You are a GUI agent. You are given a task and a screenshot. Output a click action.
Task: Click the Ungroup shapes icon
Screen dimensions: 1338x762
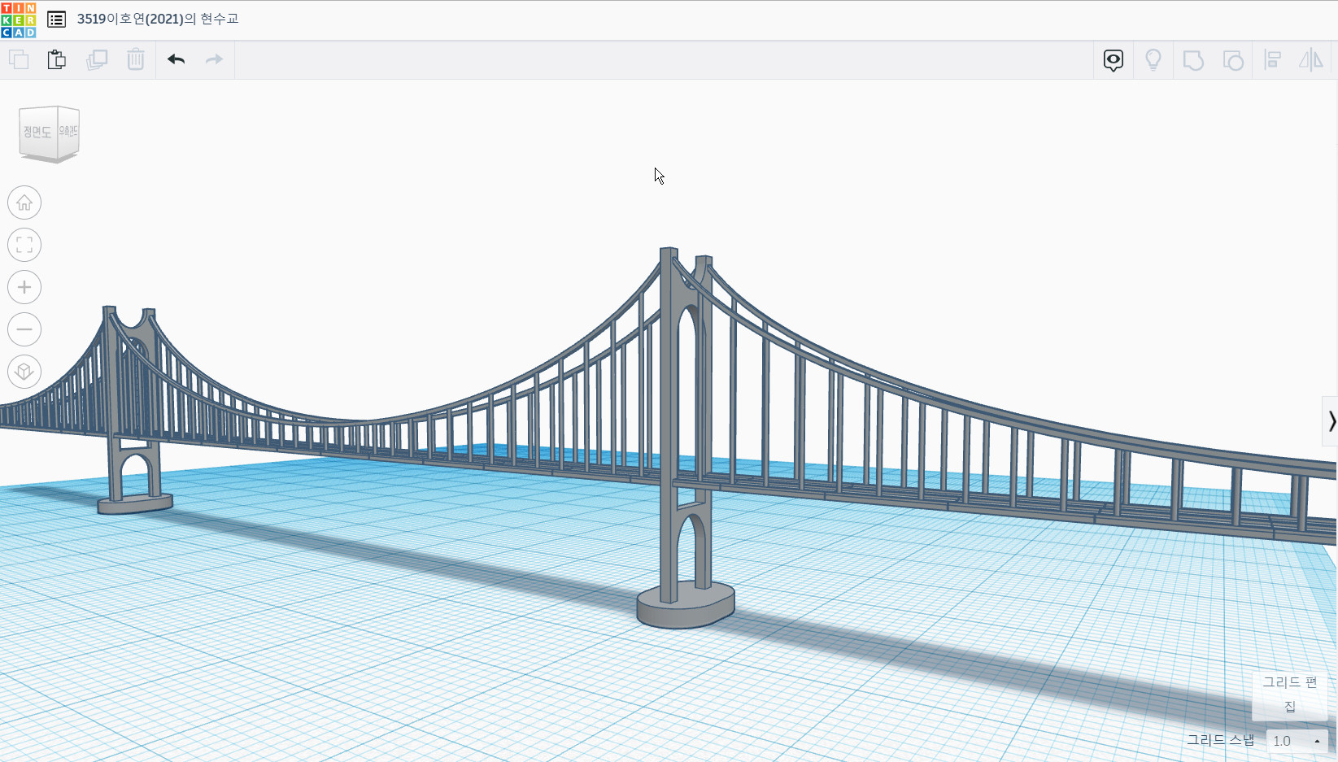[1233, 60]
